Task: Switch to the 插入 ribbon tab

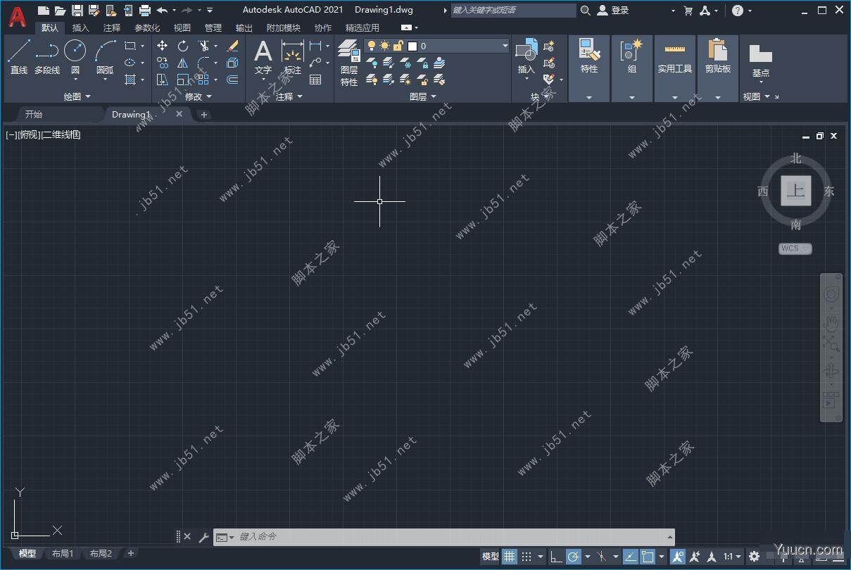Action: [80, 27]
